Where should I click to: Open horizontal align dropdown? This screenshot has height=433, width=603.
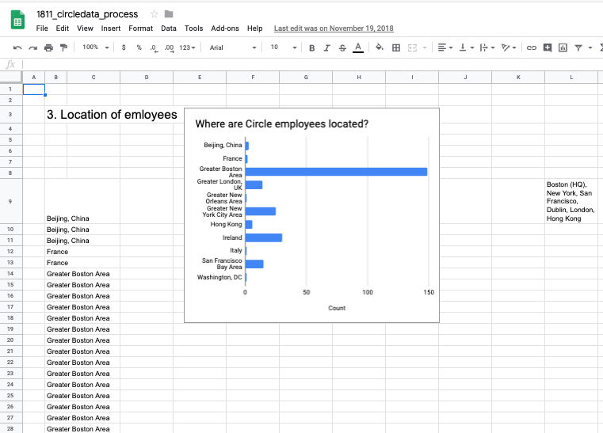pos(445,47)
